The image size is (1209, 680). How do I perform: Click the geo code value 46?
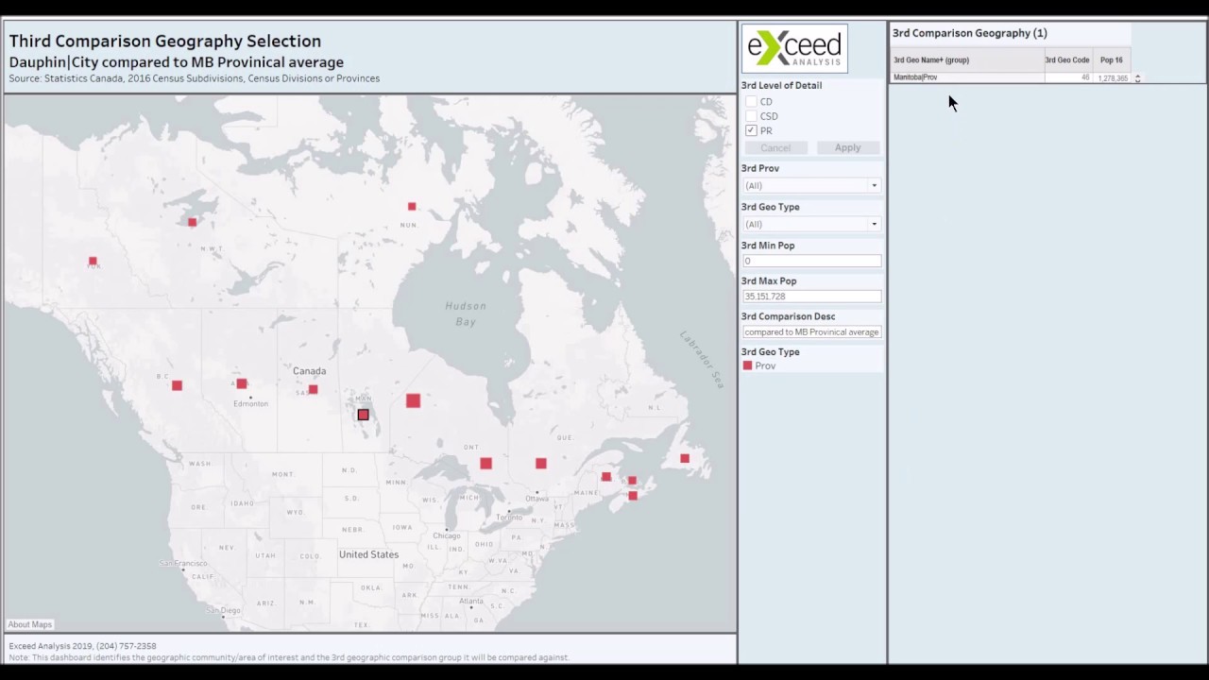point(1085,77)
